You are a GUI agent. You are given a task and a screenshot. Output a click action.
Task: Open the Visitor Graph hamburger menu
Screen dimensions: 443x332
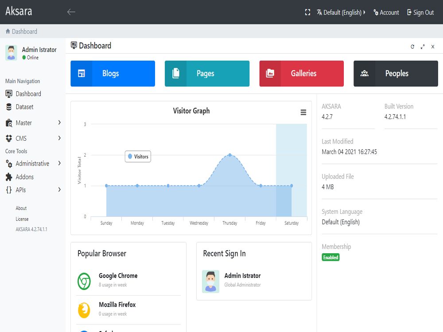pyautogui.click(x=303, y=112)
